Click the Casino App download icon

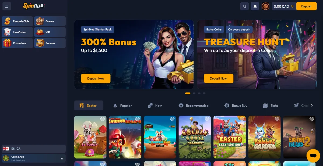(x=62, y=158)
